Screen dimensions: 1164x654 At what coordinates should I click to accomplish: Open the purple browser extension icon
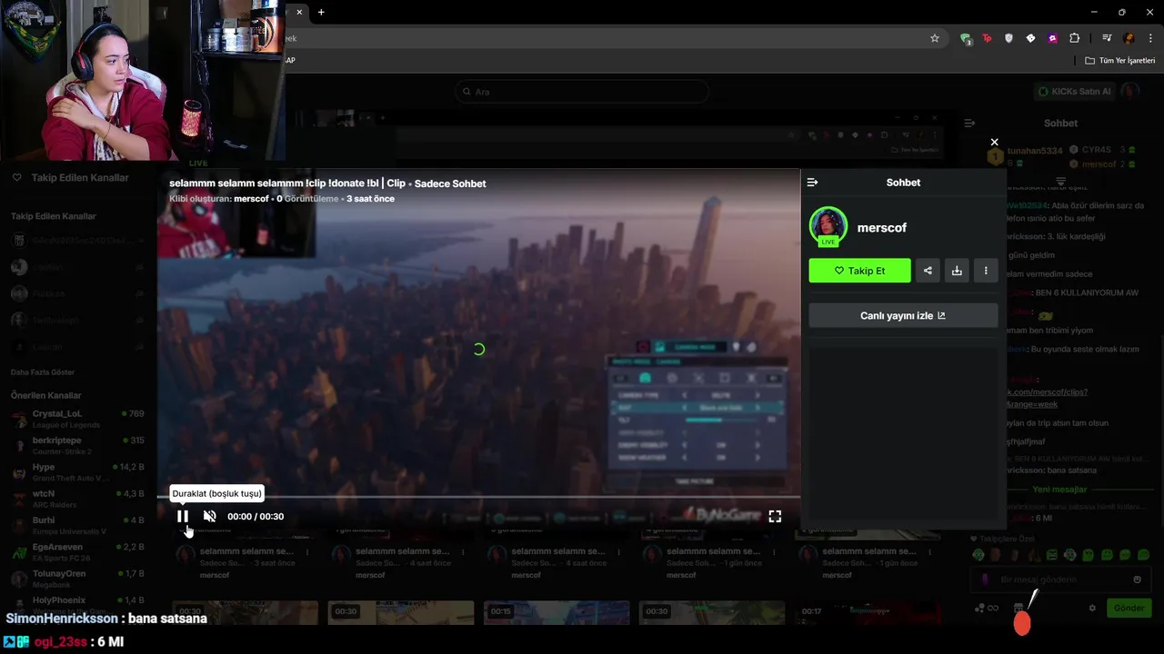coord(1052,38)
